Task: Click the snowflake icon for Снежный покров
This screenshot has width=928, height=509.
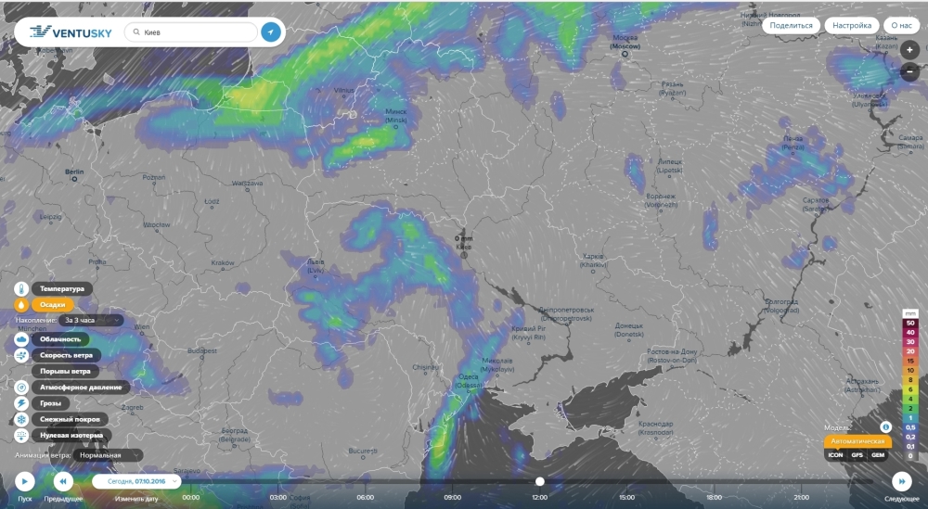Action: pos(21,419)
